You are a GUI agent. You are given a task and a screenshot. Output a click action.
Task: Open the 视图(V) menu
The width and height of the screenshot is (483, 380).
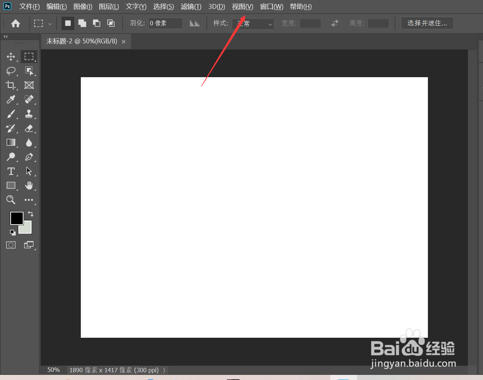(x=243, y=7)
